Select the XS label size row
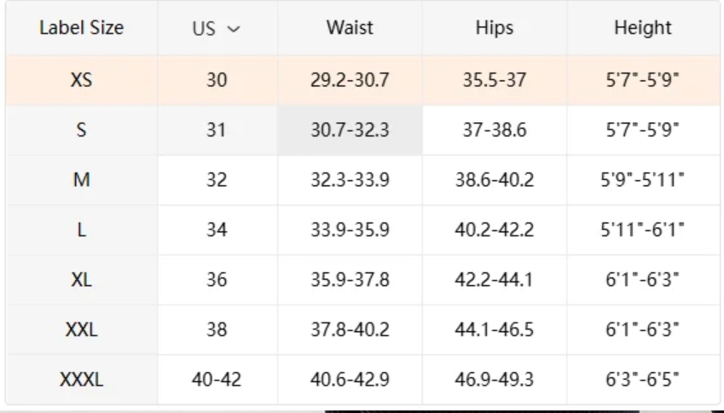 click(82, 81)
